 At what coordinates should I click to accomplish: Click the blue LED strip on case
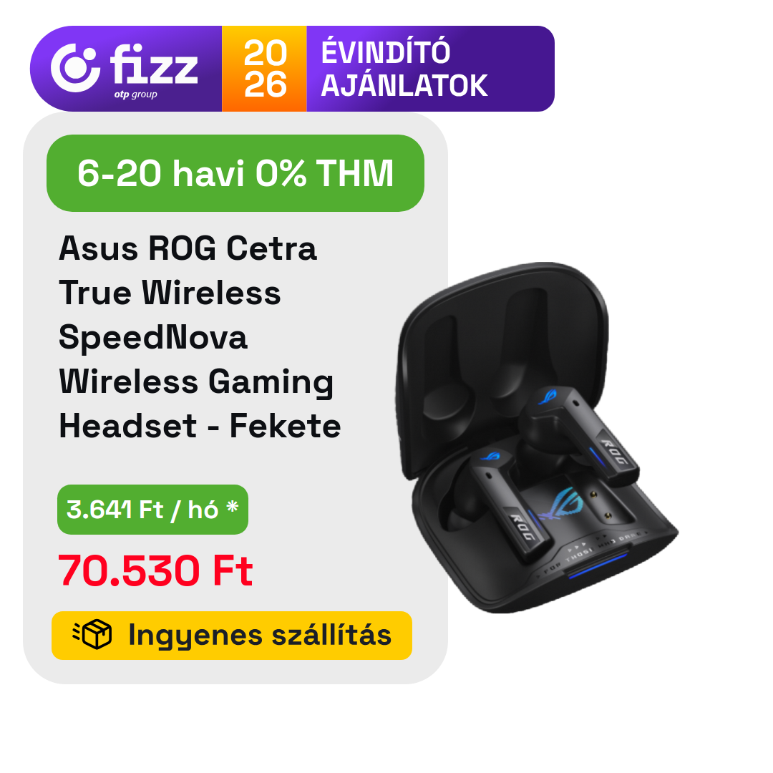click(596, 566)
